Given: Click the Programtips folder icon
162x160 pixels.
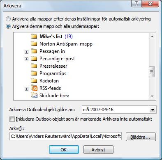Looking at the screenshot, I should click(x=34, y=73).
